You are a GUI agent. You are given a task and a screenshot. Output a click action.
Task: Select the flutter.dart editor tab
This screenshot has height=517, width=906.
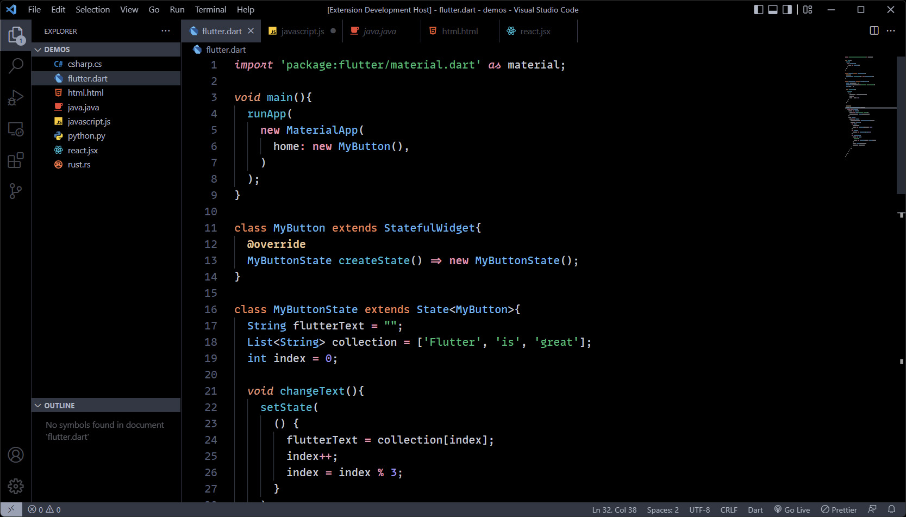[221, 31]
